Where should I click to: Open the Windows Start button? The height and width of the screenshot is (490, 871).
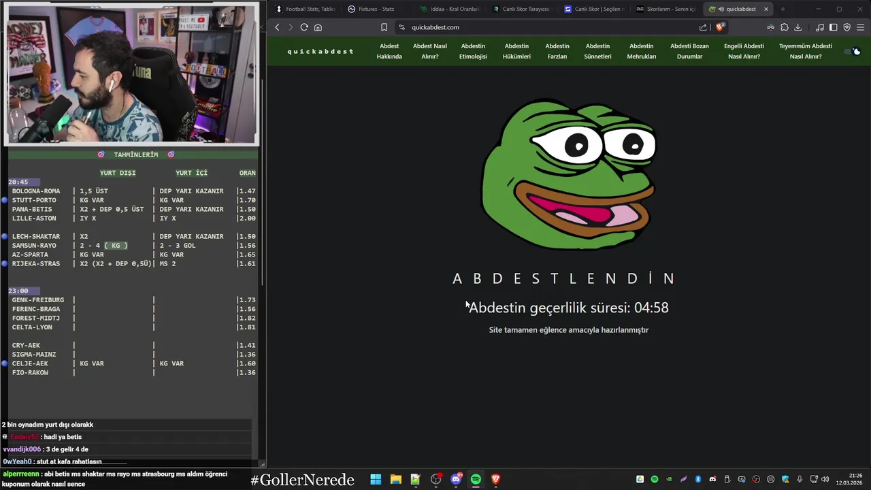[x=376, y=479]
